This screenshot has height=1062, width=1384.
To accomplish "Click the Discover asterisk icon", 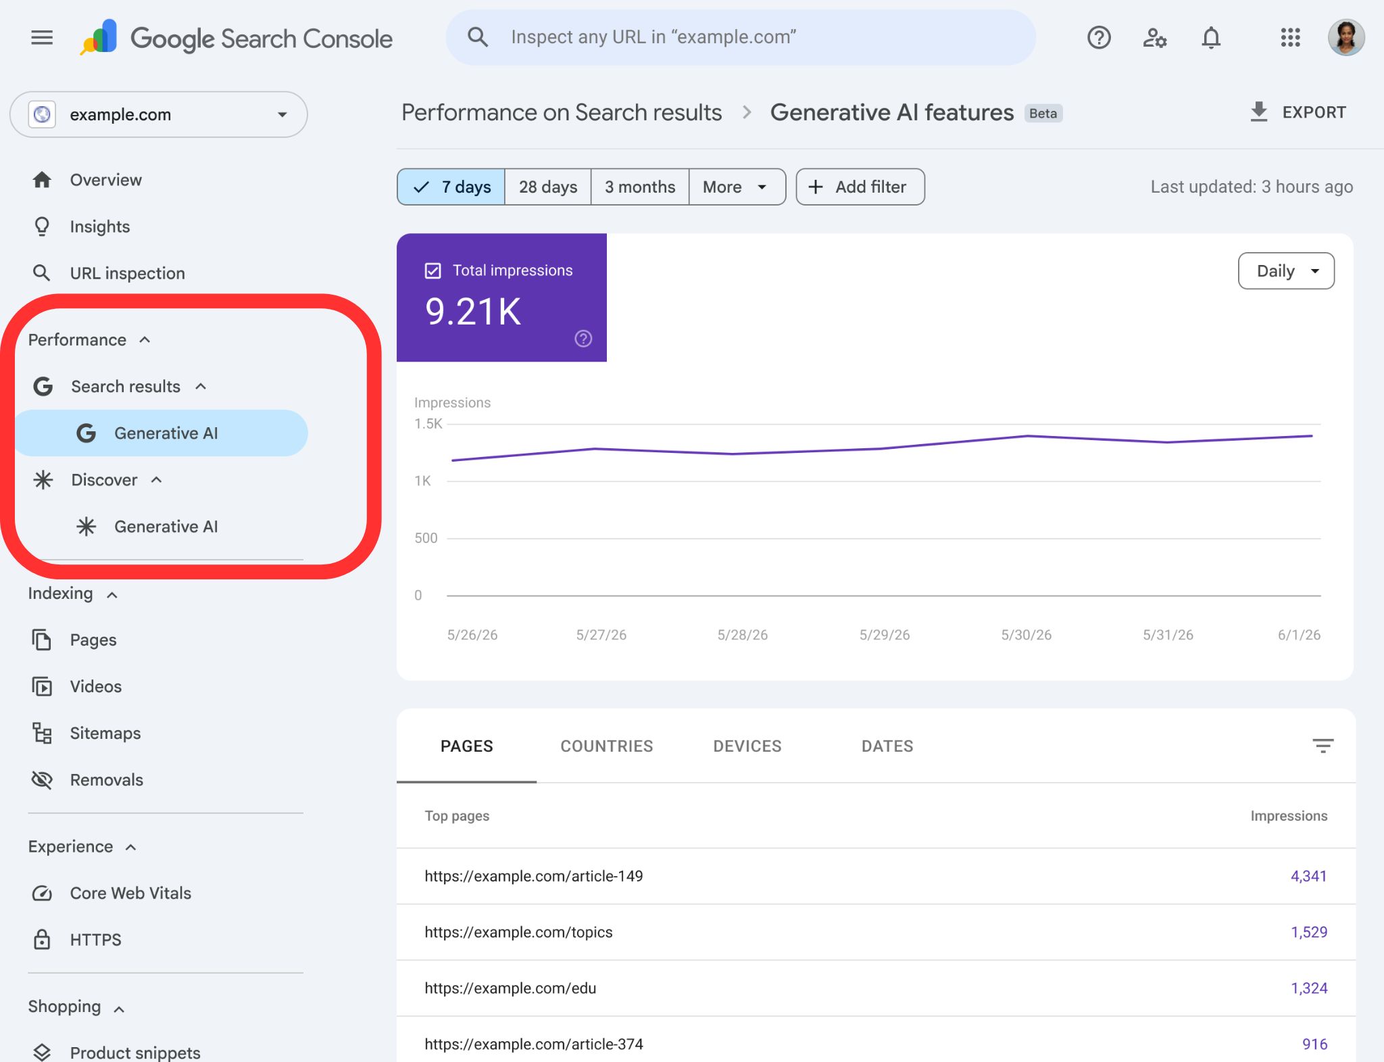I will (x=43, y=480).
